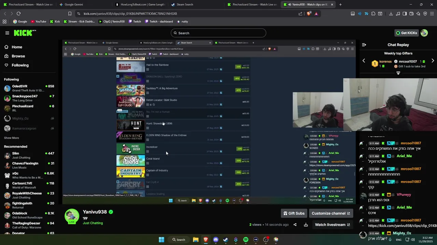Image resolution: width=437 pixels, height=245 pixels.
Task: Open the browser extensions puzzle icon
Action: click(x=373, y=14)
